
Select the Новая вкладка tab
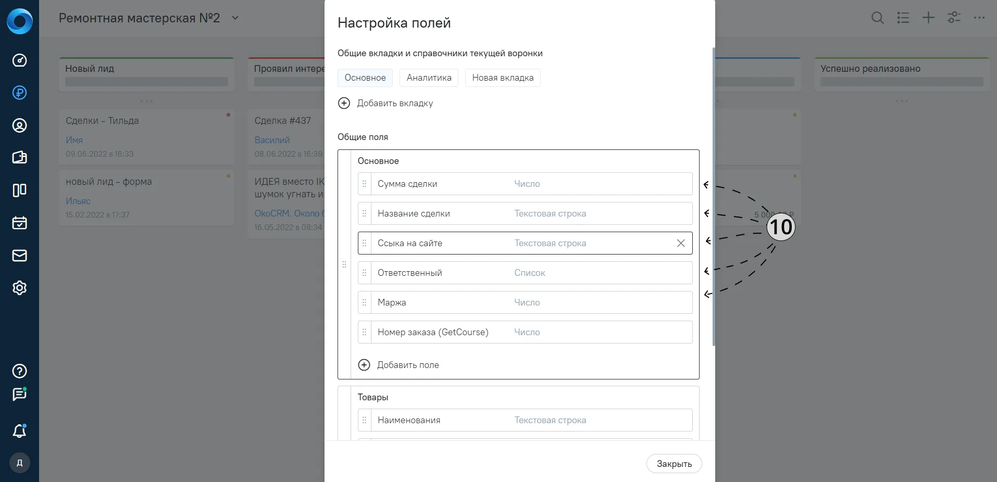click(x=503, y=78)
